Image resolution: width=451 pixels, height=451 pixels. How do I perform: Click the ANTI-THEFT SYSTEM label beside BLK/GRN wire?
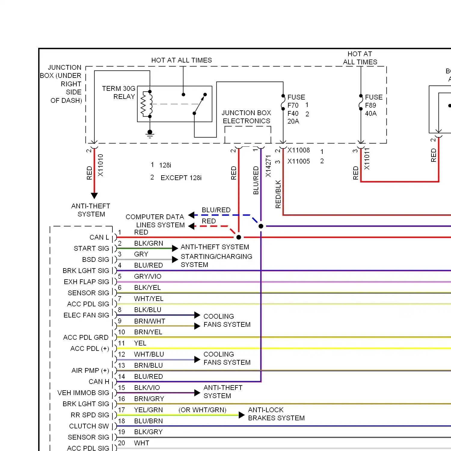tap(215, 247)
